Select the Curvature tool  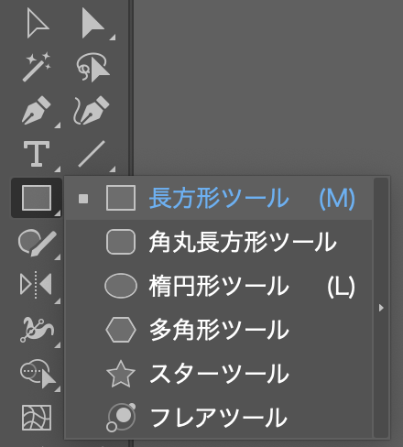pyautogui.click(x=92, y=110)
